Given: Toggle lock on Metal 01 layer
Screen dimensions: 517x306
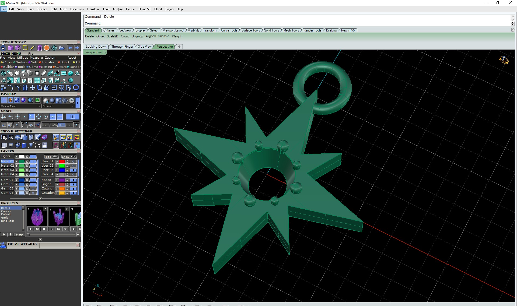Looking at the screenshot, I should tap(27, 161).
